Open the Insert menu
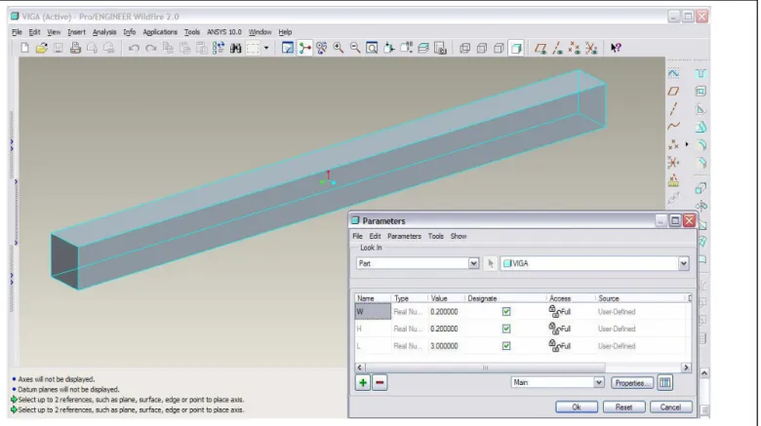Screen dimensions: 761x426 point(76,32)
